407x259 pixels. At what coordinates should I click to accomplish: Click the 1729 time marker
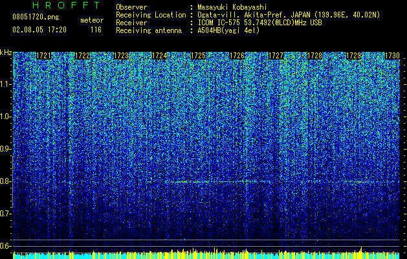tap(353, 56)
